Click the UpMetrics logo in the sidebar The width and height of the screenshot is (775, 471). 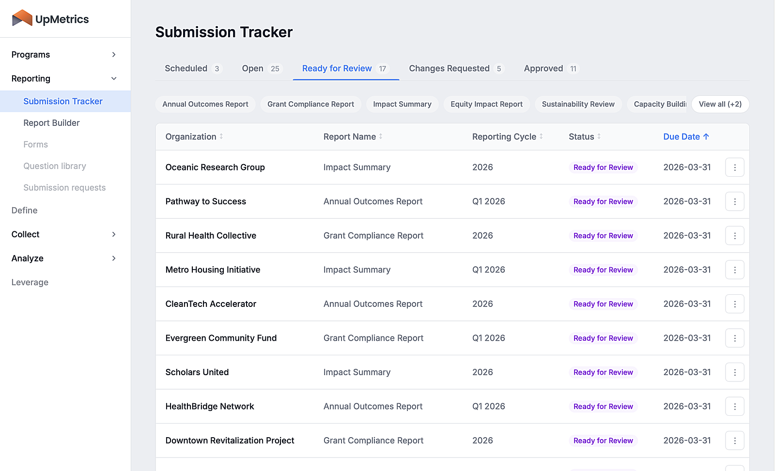click(50, 18)
